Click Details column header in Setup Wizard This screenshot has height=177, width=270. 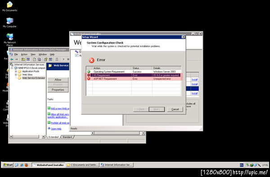tap(166, 68)
